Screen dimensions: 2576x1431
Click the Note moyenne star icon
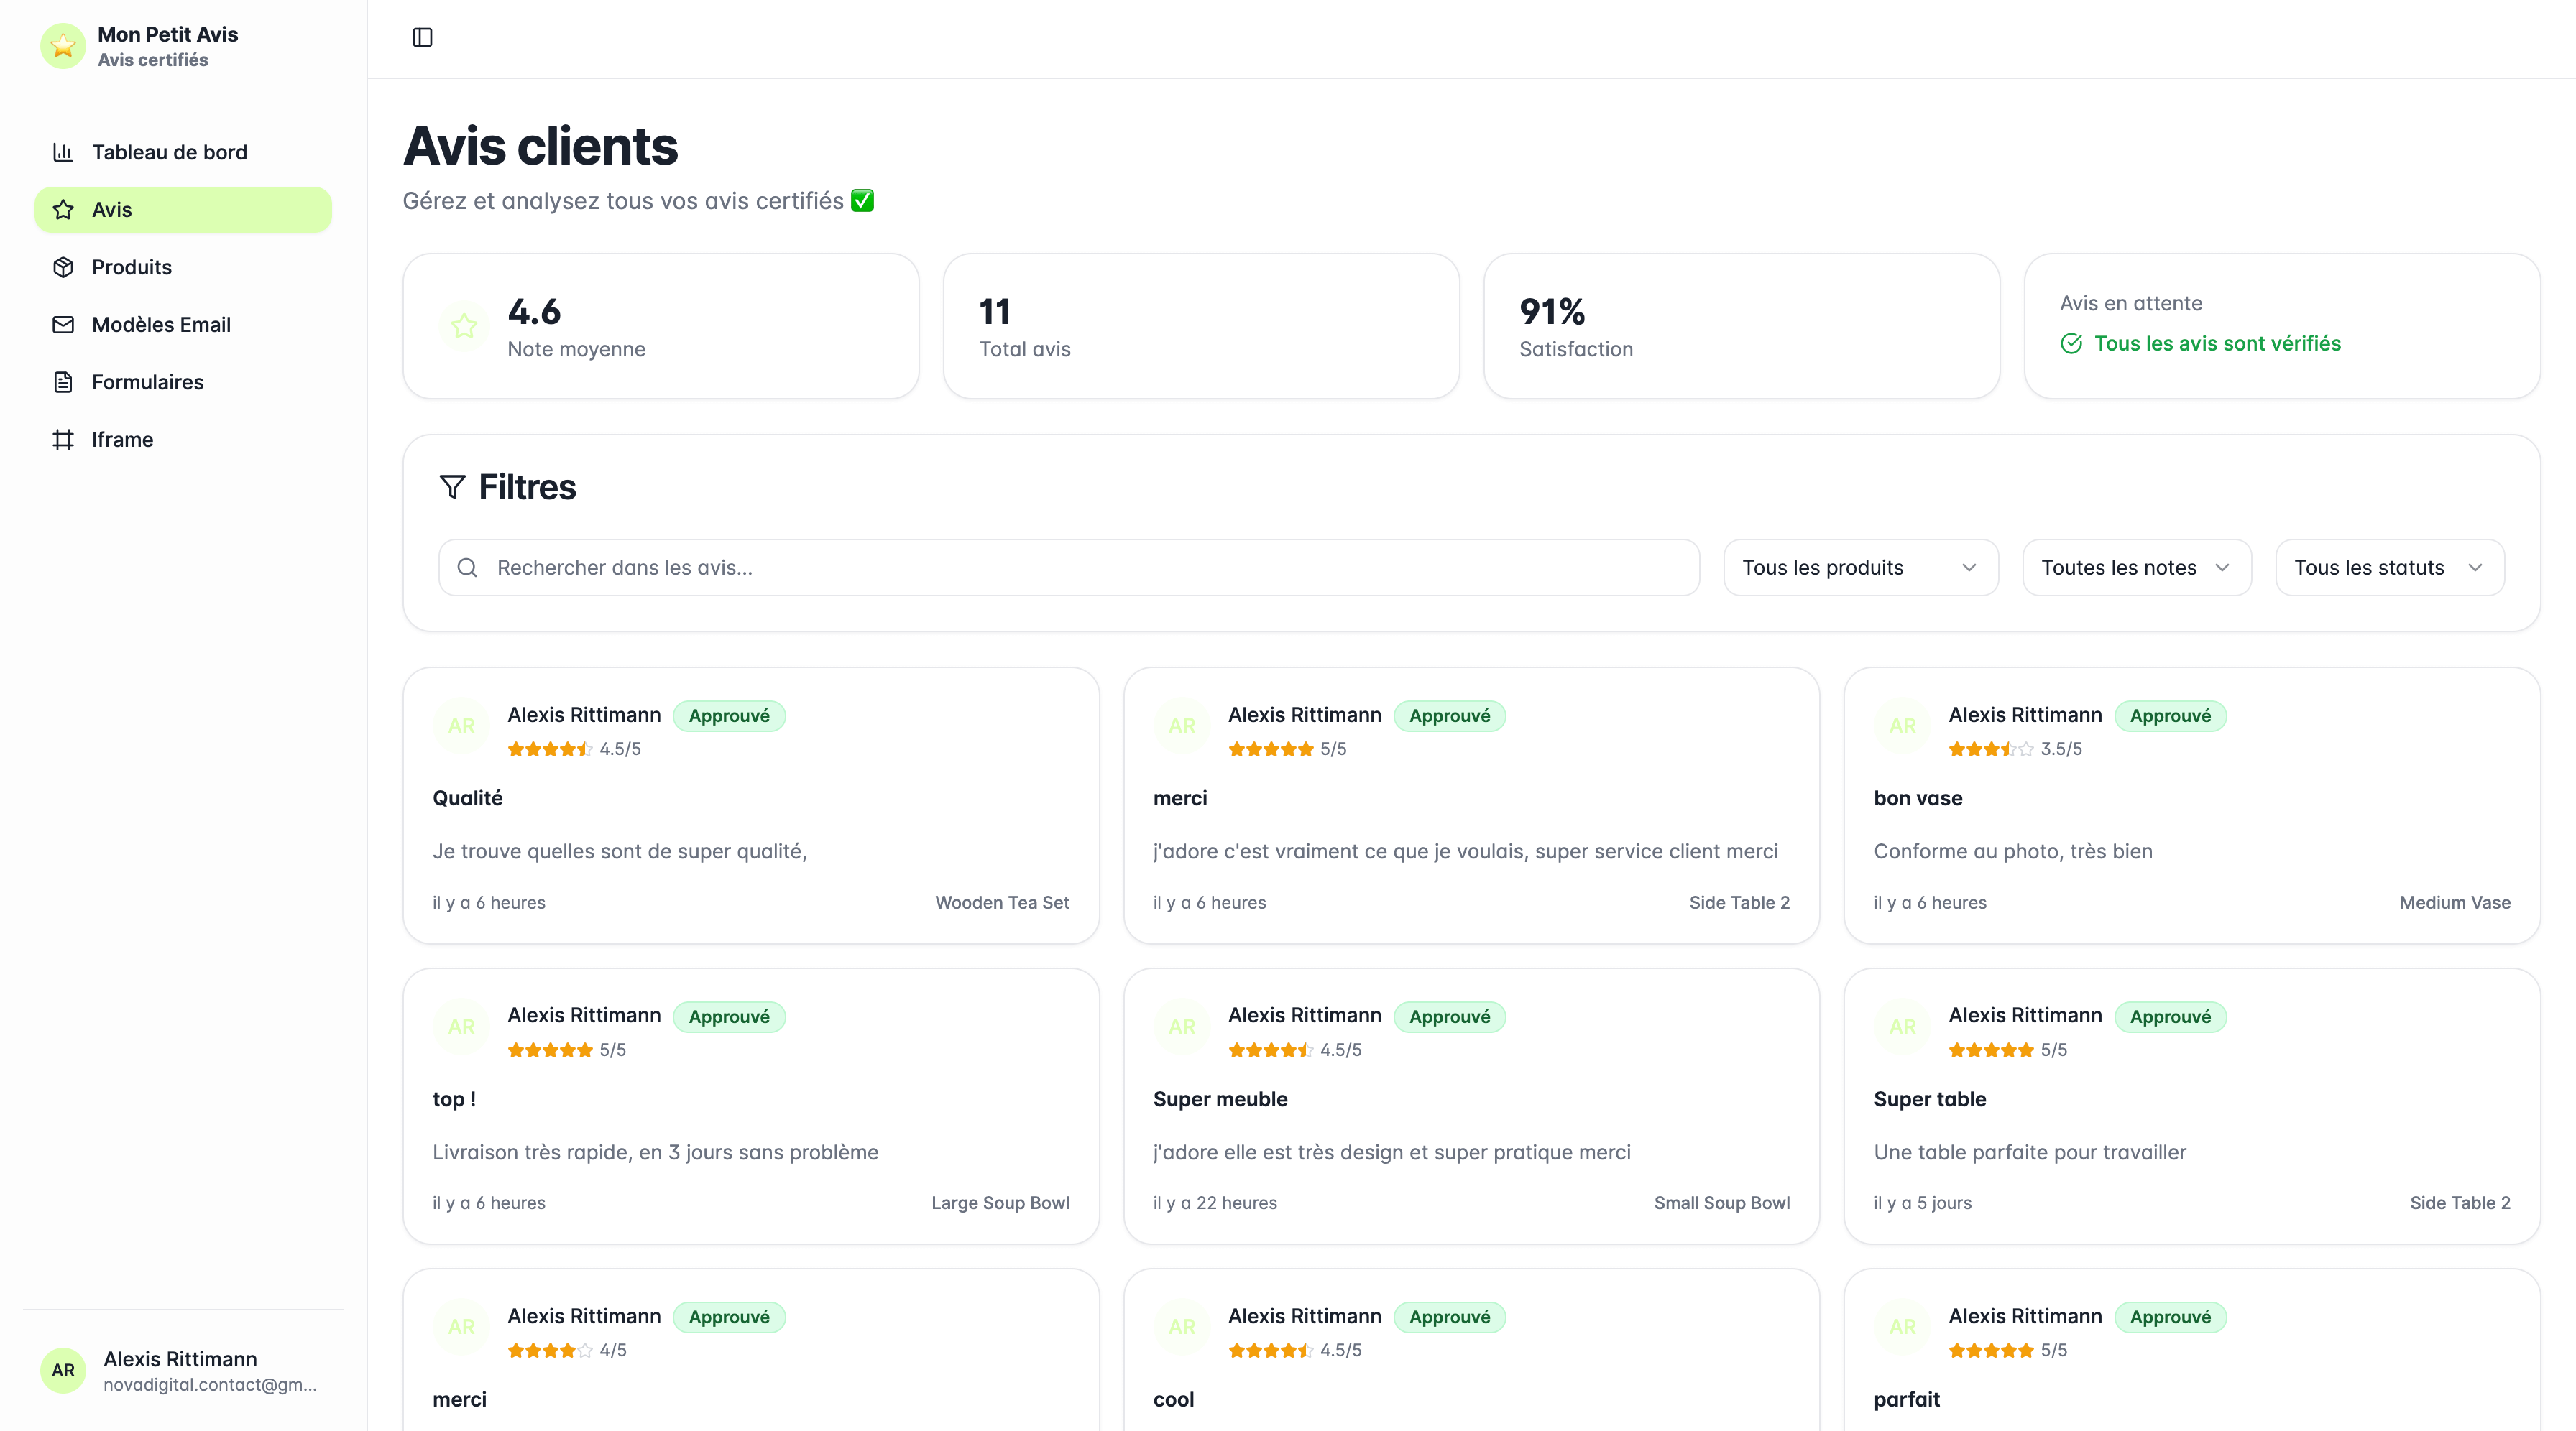(464, 327)
